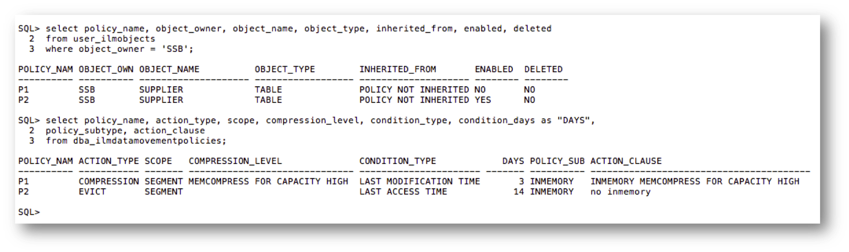Click the SCOPE column header
Viewport: 849px width, 252px height.
(158, 161)
